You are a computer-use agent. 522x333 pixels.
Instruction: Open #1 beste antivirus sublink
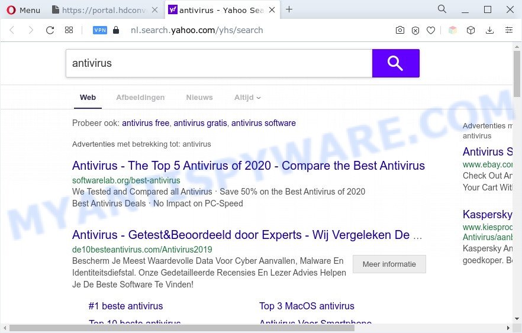pyautogui.click(x=126, y=306)
